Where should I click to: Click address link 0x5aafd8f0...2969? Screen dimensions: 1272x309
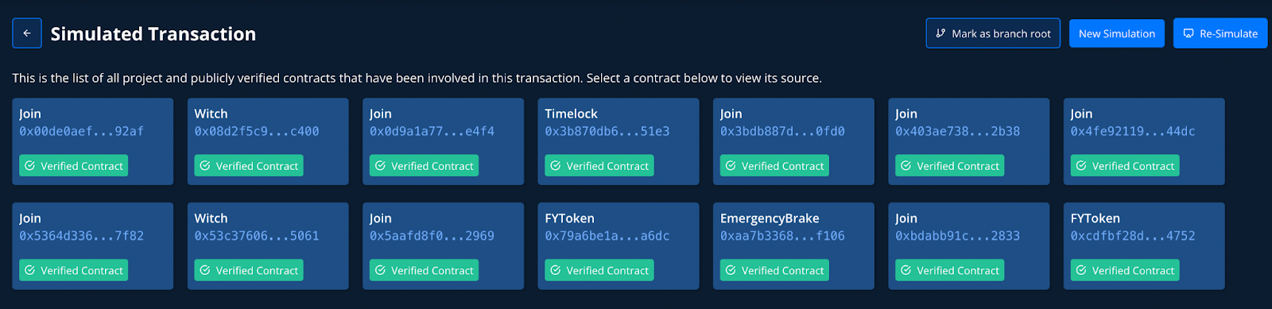click(432, 236)
